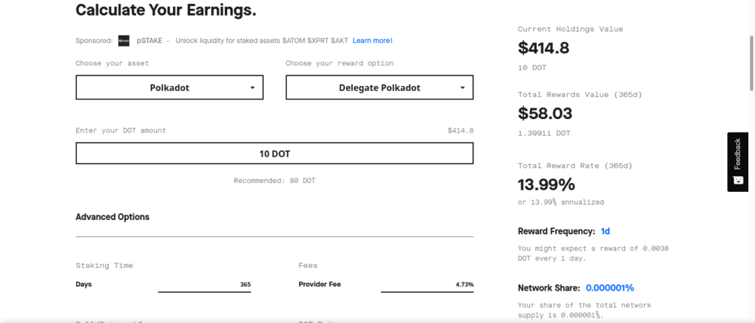Open the 'Choose your asset' Polkadot dropdown

click(x=169, y=87)
